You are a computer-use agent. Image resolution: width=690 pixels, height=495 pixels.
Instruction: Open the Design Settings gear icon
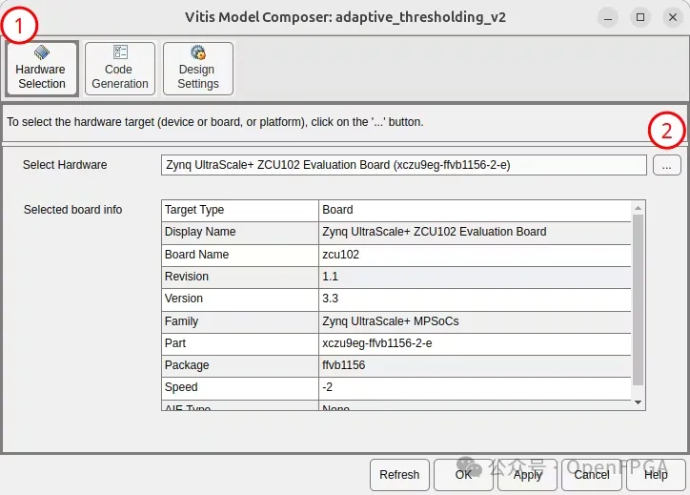tap(198, 53)
